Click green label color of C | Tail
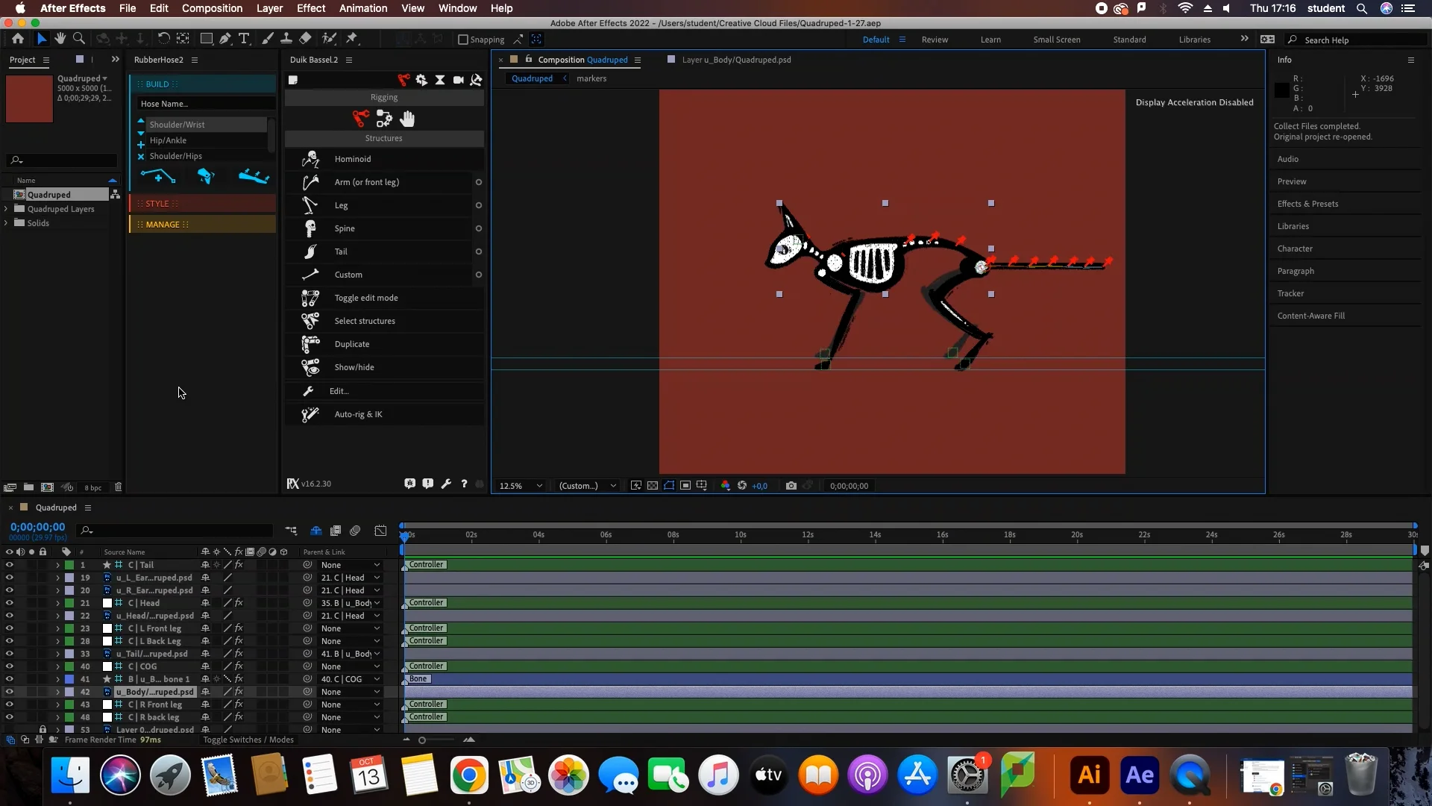1432x806 pixels. (x=69, y=565)
